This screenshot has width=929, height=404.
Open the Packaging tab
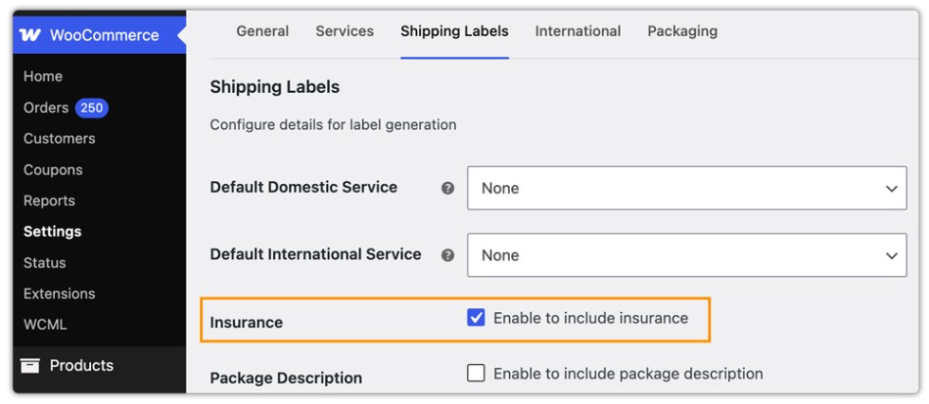pyautogui.click(x=682, y=30)
